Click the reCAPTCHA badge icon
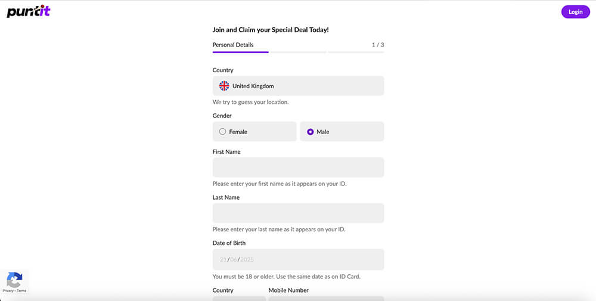Image resolution: width=596 pixels, height=301 pixels. tap(14, 280)
